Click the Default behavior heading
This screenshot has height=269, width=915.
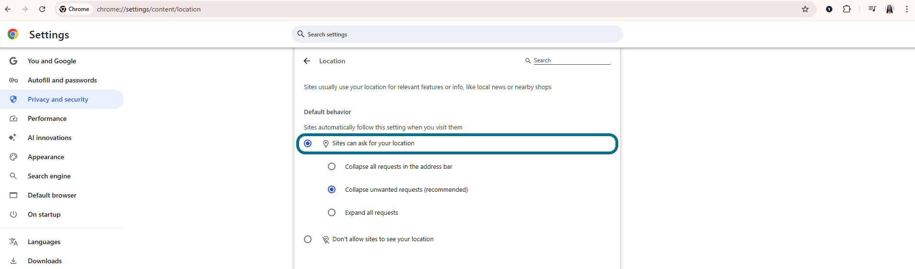(x=327, y=112)
